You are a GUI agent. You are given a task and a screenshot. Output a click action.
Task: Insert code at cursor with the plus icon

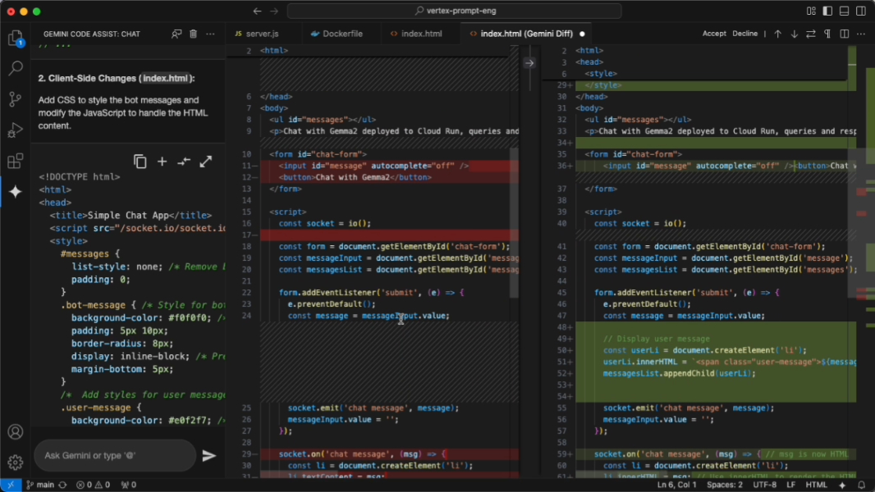[x=161, y=162]
